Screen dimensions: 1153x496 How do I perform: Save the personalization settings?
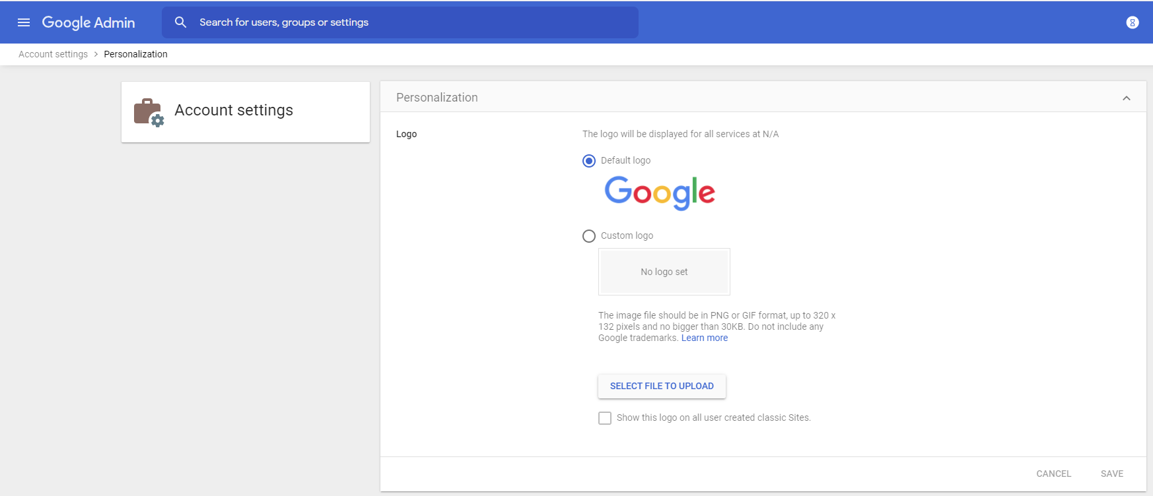pyautogui.click(x=1112, y=474)
